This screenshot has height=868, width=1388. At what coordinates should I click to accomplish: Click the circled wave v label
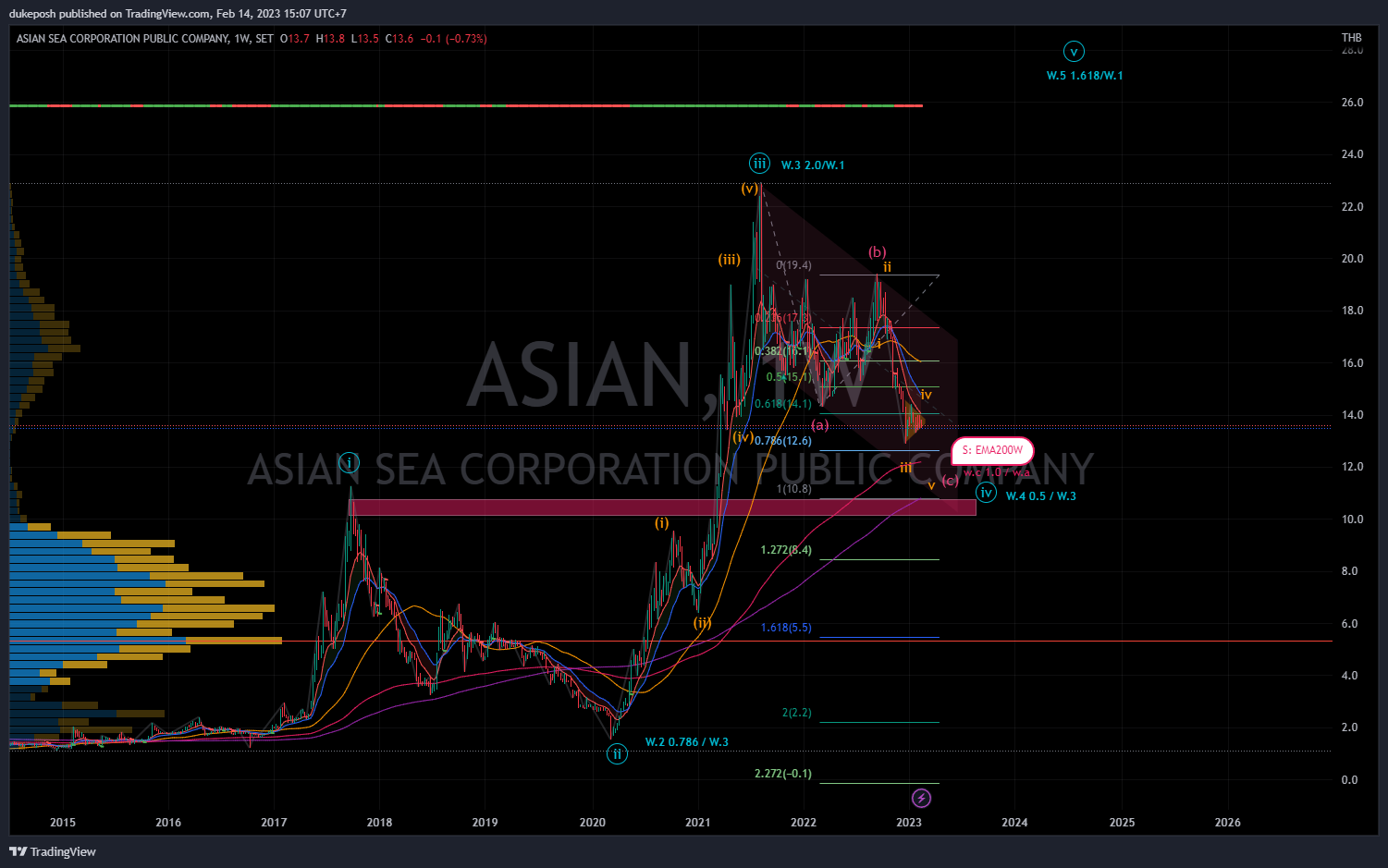click(x=1074, y=51)
